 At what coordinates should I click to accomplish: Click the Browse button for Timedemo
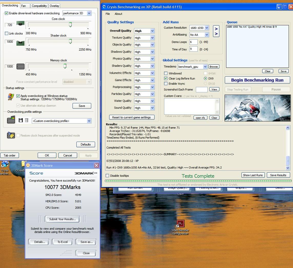coord(214,66)
